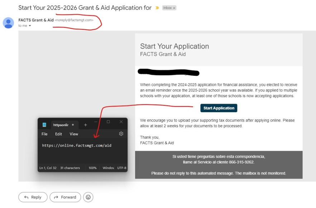Reply to the FACTS Grant & Aid email
This screenshot has width=316, height=208.
[33, 197]
